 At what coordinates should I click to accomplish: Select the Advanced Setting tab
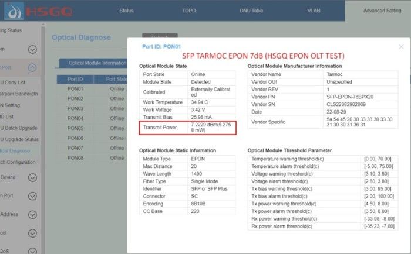pos(382,11)
